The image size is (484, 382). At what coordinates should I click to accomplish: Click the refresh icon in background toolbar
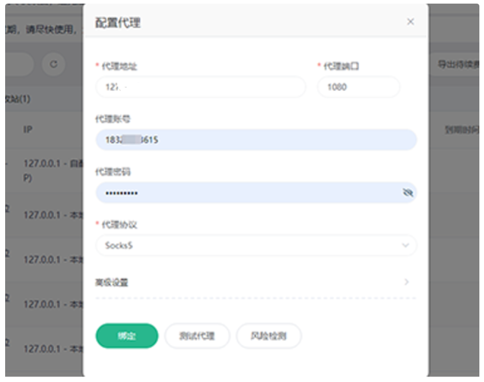click(x=54, y=65)
